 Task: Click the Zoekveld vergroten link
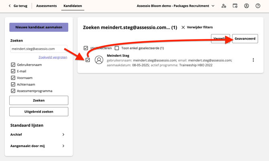coord(53,57)
